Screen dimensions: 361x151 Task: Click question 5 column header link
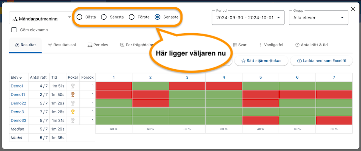point(261,78)
